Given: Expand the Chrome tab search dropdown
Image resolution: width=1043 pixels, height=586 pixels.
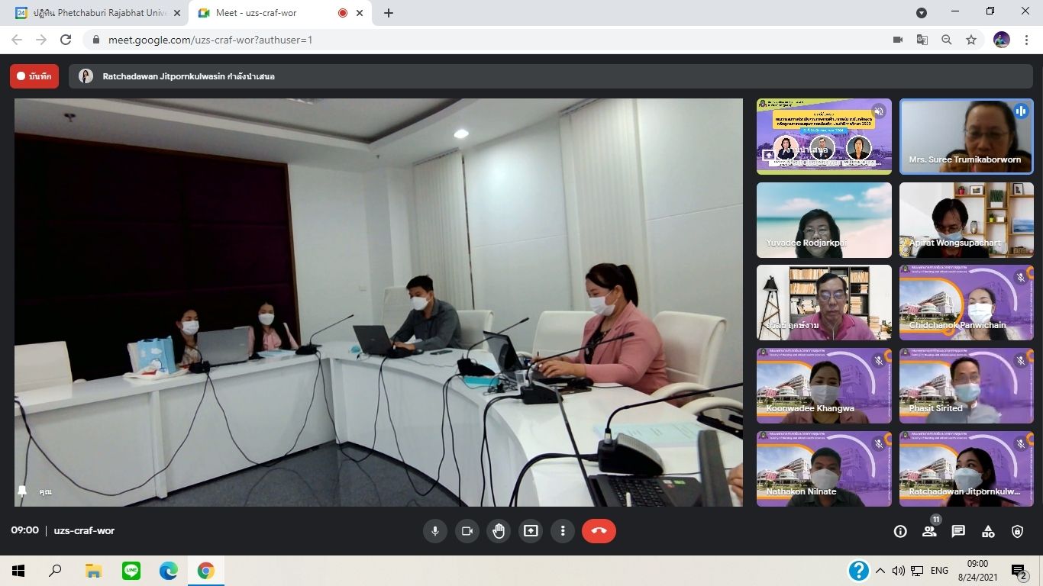Looking at the screenshot, I should [922, 13].
